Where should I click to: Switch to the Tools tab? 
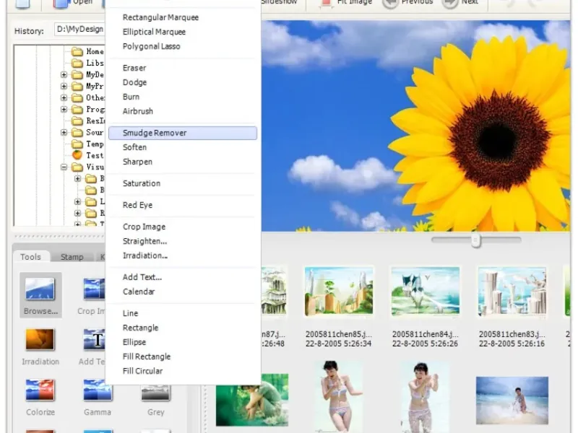click(x=30, y=257)
